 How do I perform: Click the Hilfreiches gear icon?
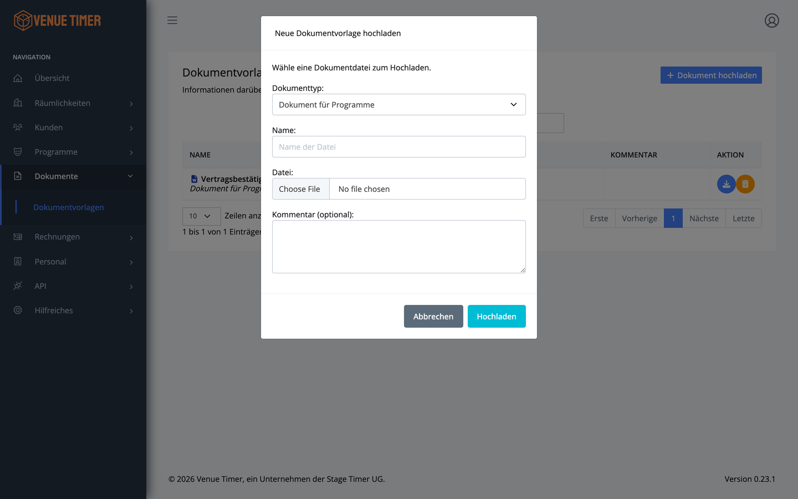18,310
